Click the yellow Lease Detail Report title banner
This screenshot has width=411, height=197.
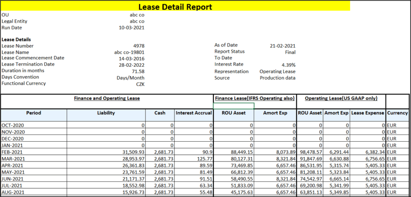coord(175,7)
